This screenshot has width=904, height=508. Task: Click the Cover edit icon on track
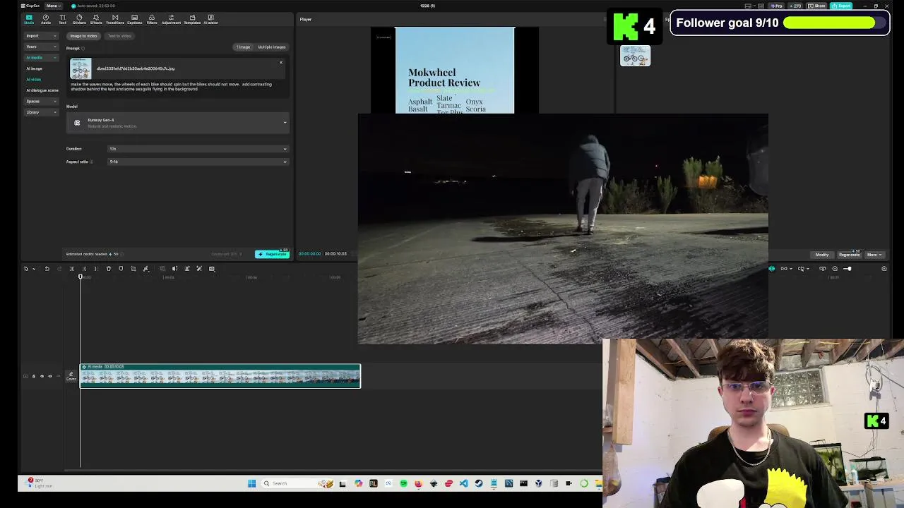tap(71, 376)
